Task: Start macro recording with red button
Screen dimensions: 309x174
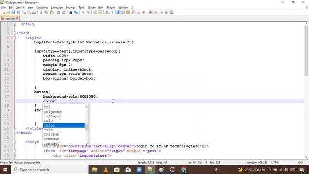Action: 151,12
